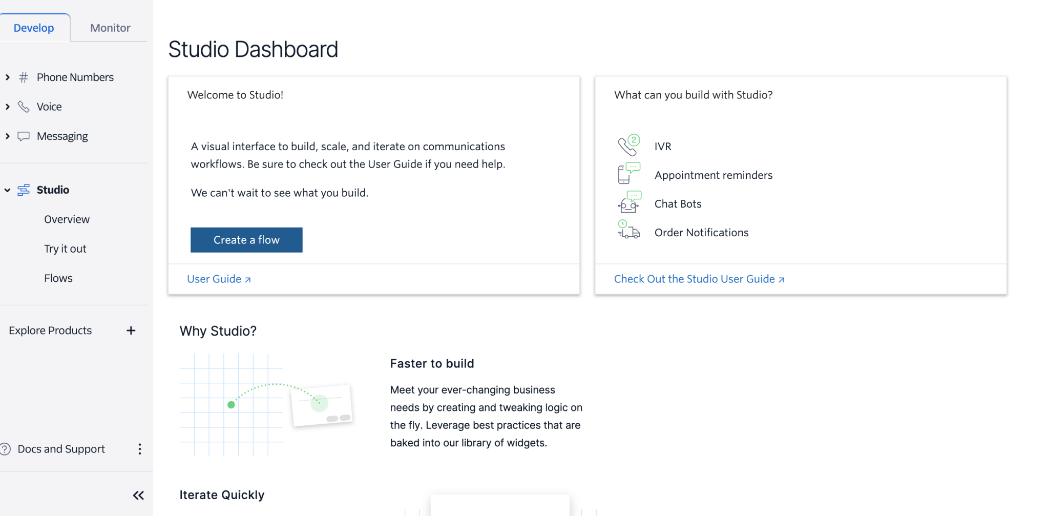The image size is (1049, 516).
Task: Open Messaging via its chat bubble icon
Action: pos(24,136)
